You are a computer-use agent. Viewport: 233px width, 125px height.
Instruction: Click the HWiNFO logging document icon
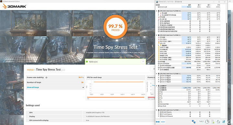[213, 122]
